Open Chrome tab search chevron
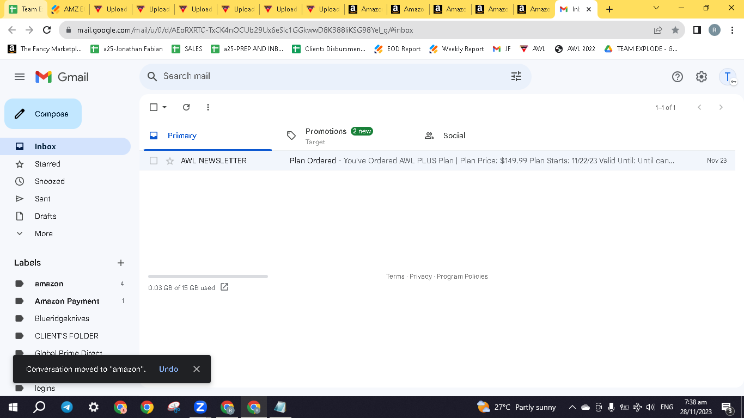 656,8
